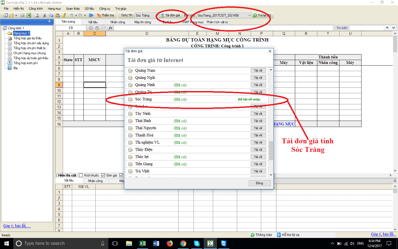The width and height of the screenshot is (398, 249).
Task: Click Tải về button for Tây Ninh
Action: point(258,114)
